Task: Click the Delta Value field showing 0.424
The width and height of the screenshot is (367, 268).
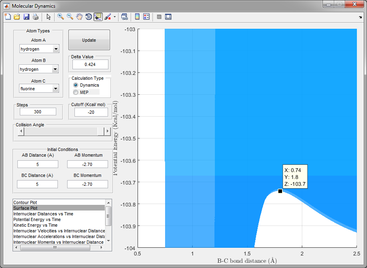Action: click(90, 64)
